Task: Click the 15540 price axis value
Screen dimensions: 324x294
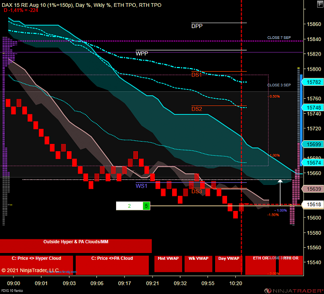Action: click(314, 262)
